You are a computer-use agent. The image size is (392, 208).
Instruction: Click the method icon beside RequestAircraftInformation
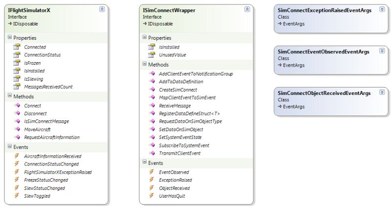[17, 137]
